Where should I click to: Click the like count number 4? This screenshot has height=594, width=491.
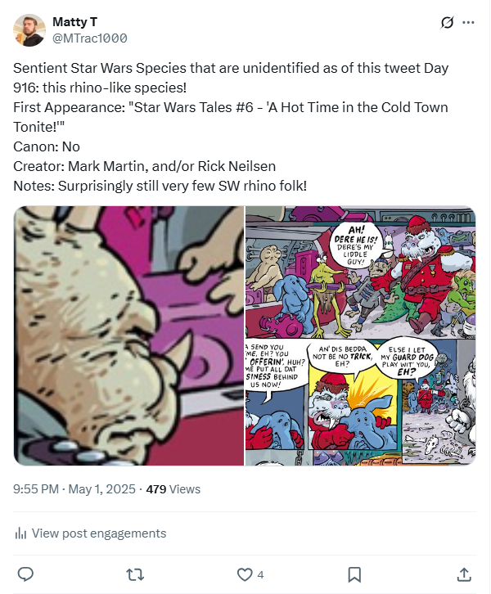(260, 574)
